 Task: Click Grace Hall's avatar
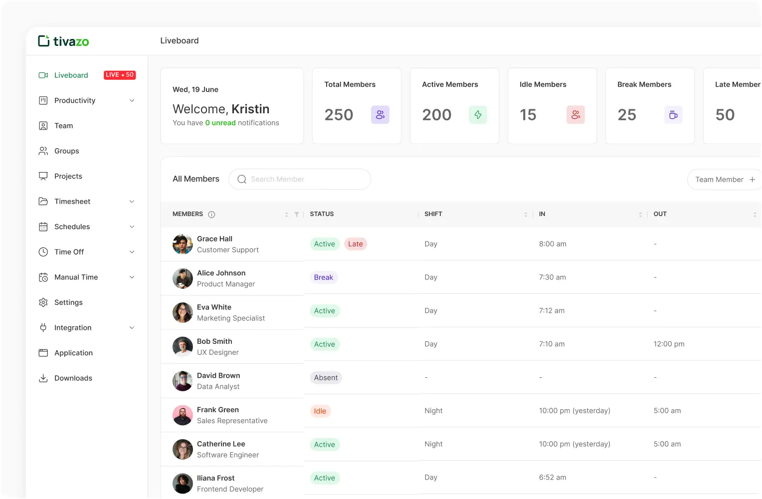[x=183, y=245]
